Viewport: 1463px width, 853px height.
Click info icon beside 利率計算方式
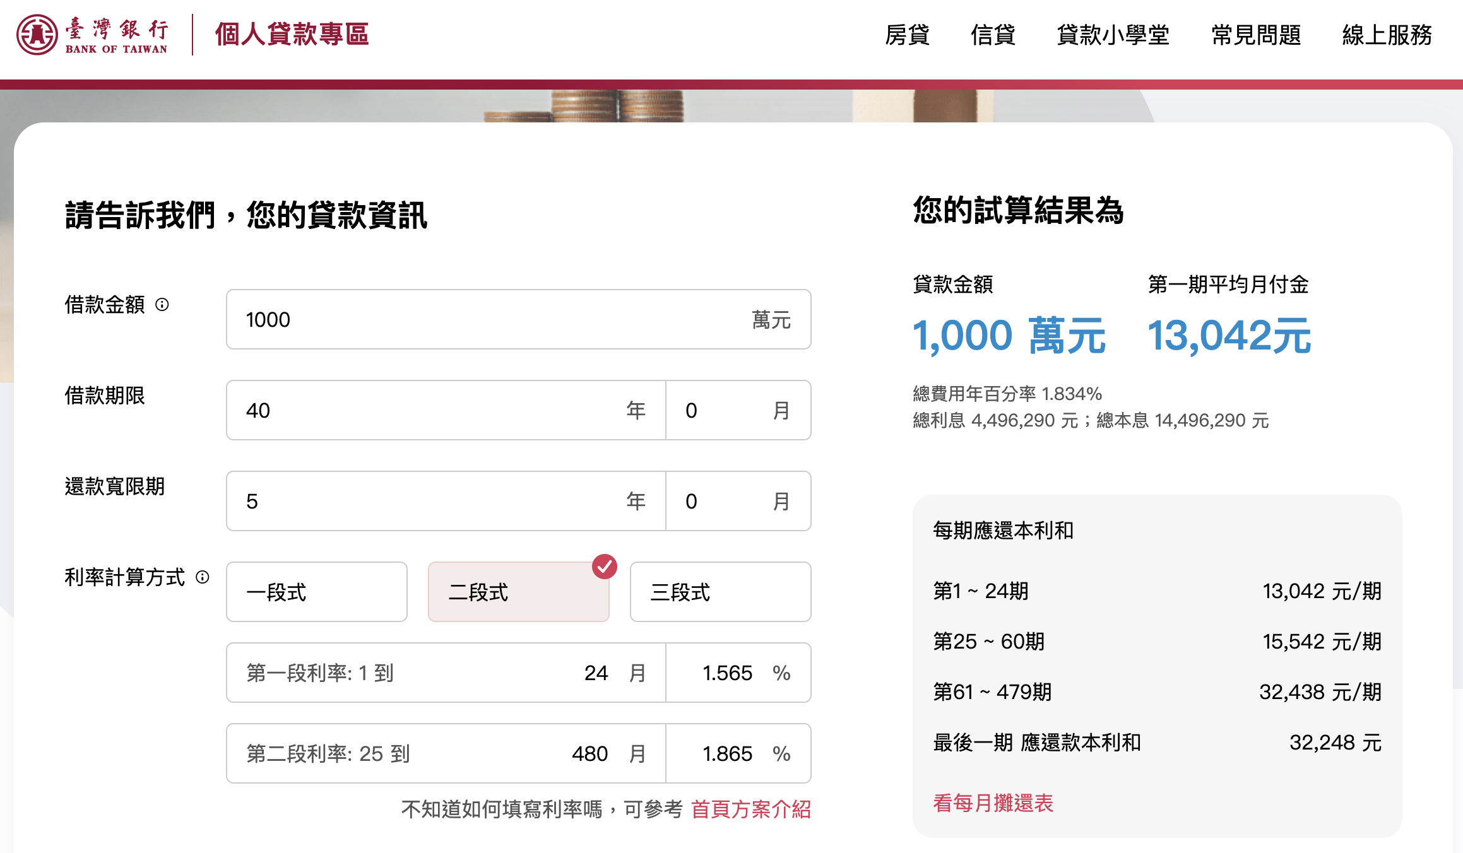(x=202, y=577)
